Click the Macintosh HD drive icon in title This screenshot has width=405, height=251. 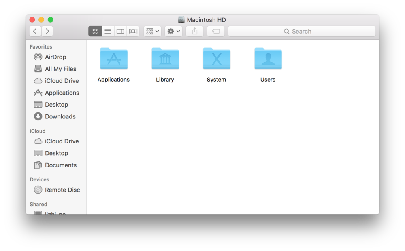click(x=181, y=19)
